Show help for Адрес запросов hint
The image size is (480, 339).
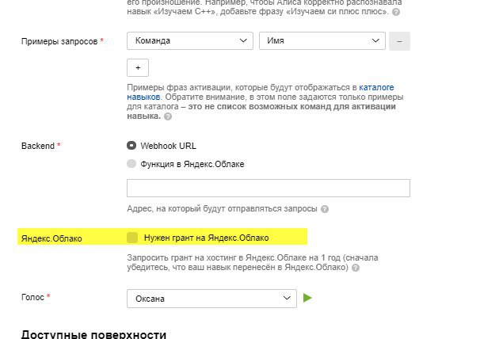[325, 209]
